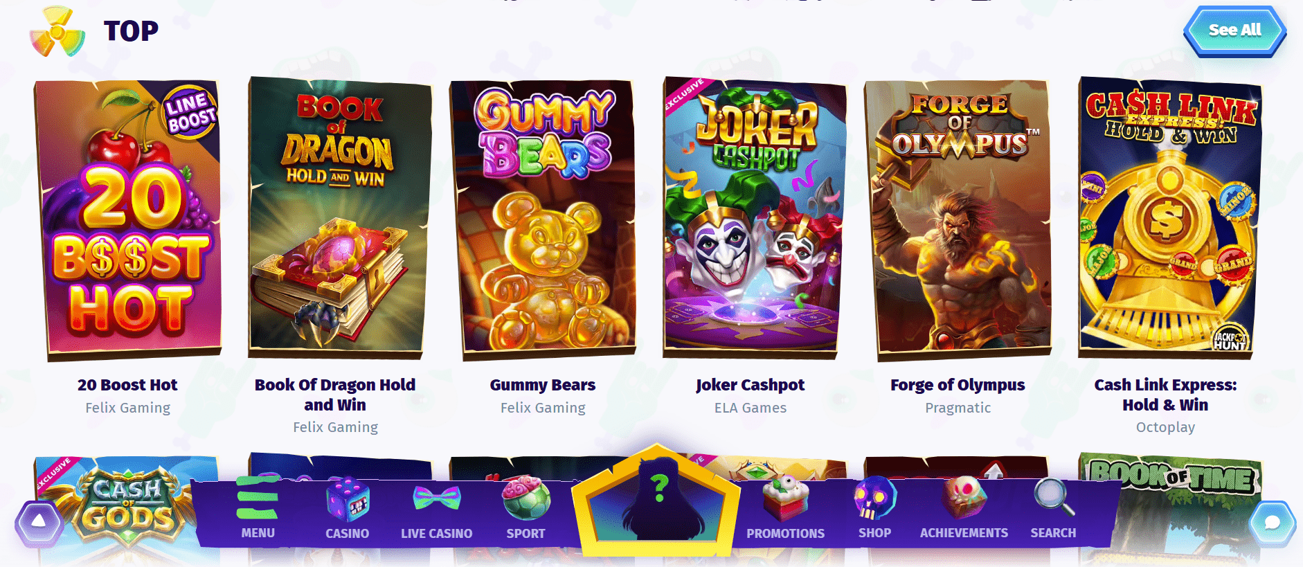Image resolution: width=1303 pixels, height=567 pixels.
Task: Click the scroll-to-top hexagon arrow
Action: 39,521
